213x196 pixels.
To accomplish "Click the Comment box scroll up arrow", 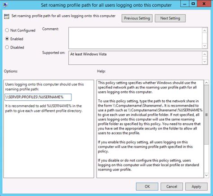I will [x=204, y=31].
